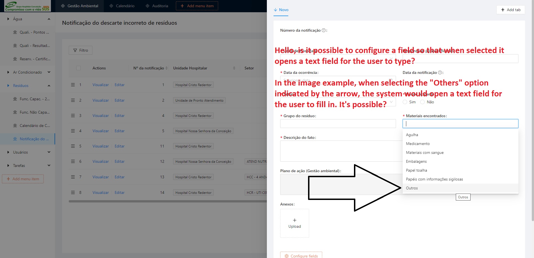
Task: Select Outros from the Materiais encontrados dropdown
Action: pyautogui.click(x=412, y=188)
